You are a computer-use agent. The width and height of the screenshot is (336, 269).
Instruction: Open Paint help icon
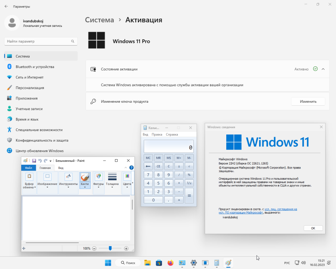coord(131,168)
